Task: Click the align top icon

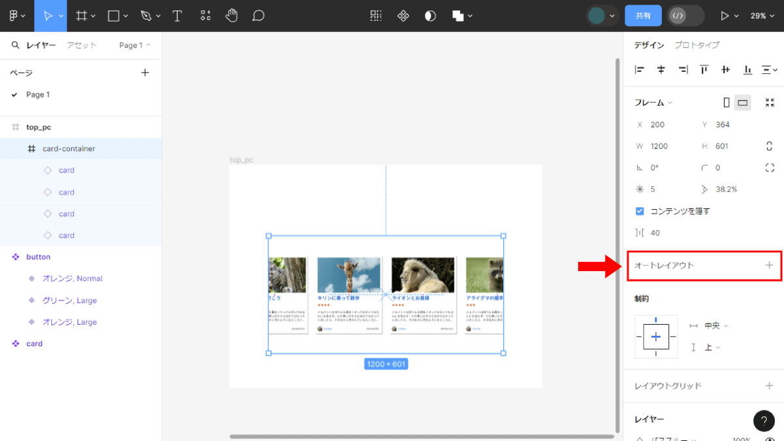Action: (704, 69)
